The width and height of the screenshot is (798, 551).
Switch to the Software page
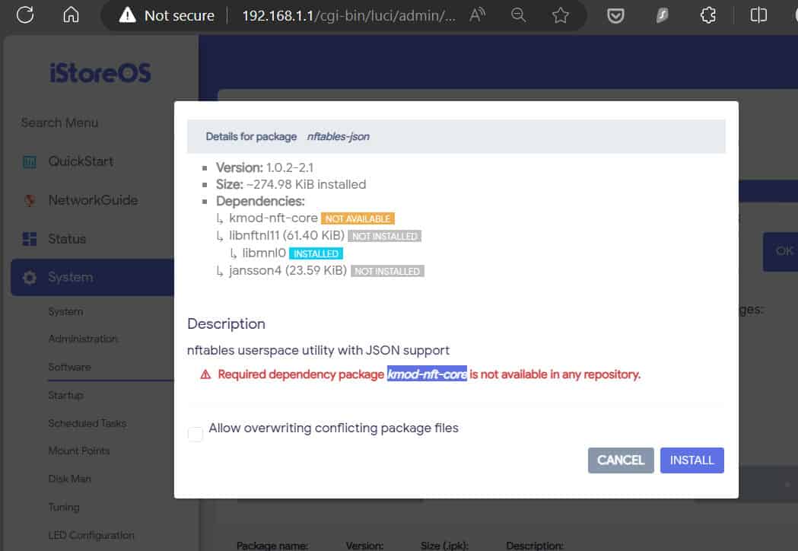click(69, 366)
